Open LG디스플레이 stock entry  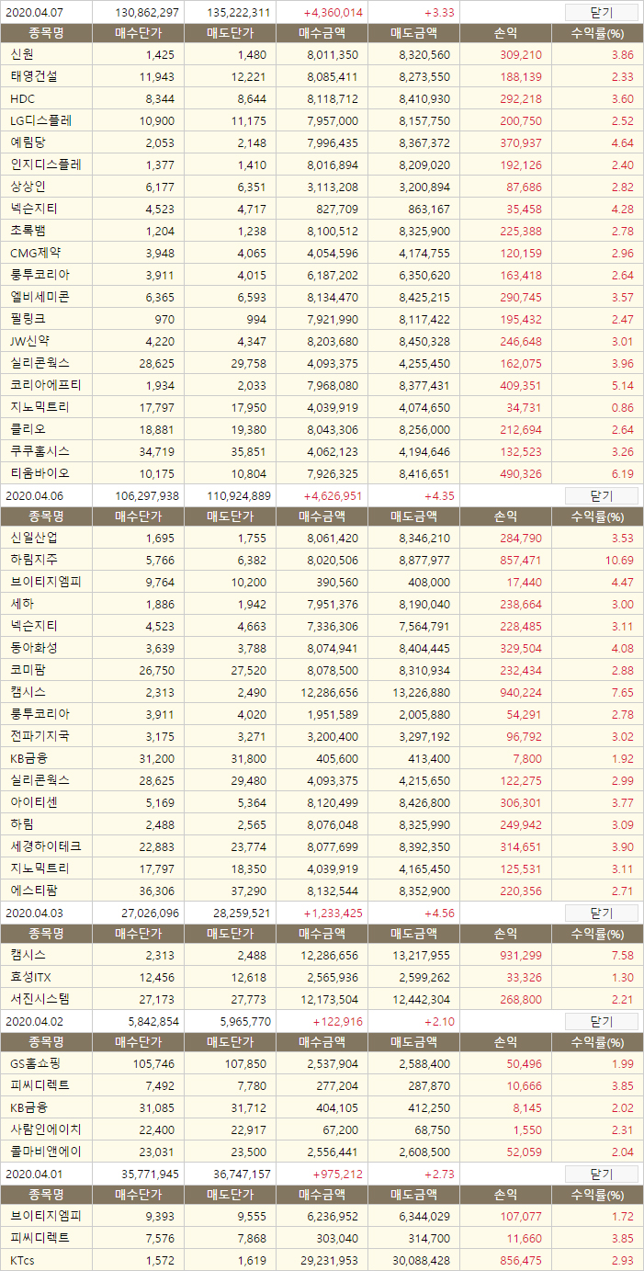[x=40, y=120]
